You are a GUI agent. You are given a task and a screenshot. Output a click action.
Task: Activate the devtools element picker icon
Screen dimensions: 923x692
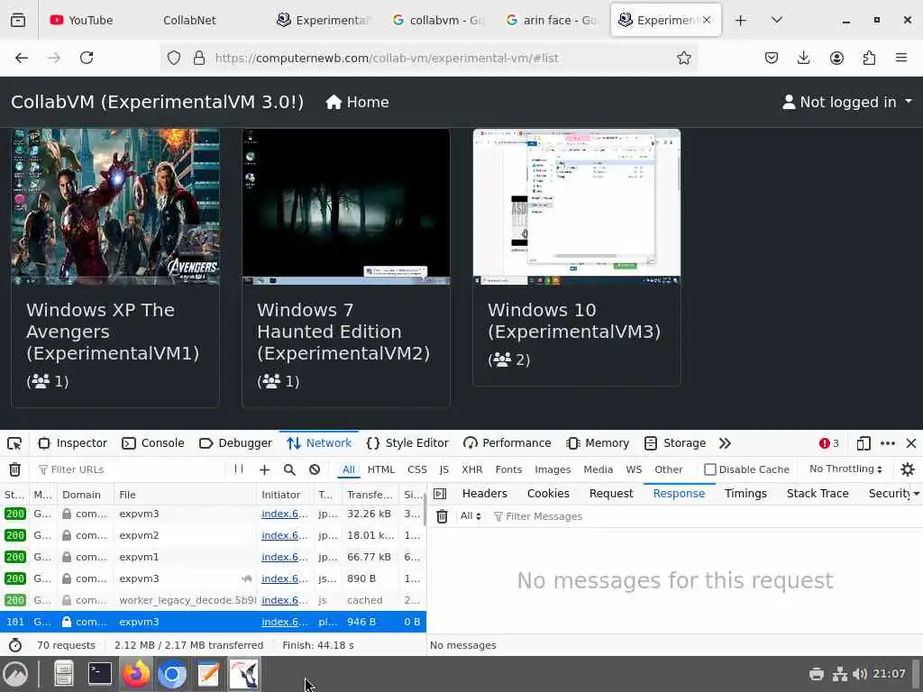coord(14,443)
